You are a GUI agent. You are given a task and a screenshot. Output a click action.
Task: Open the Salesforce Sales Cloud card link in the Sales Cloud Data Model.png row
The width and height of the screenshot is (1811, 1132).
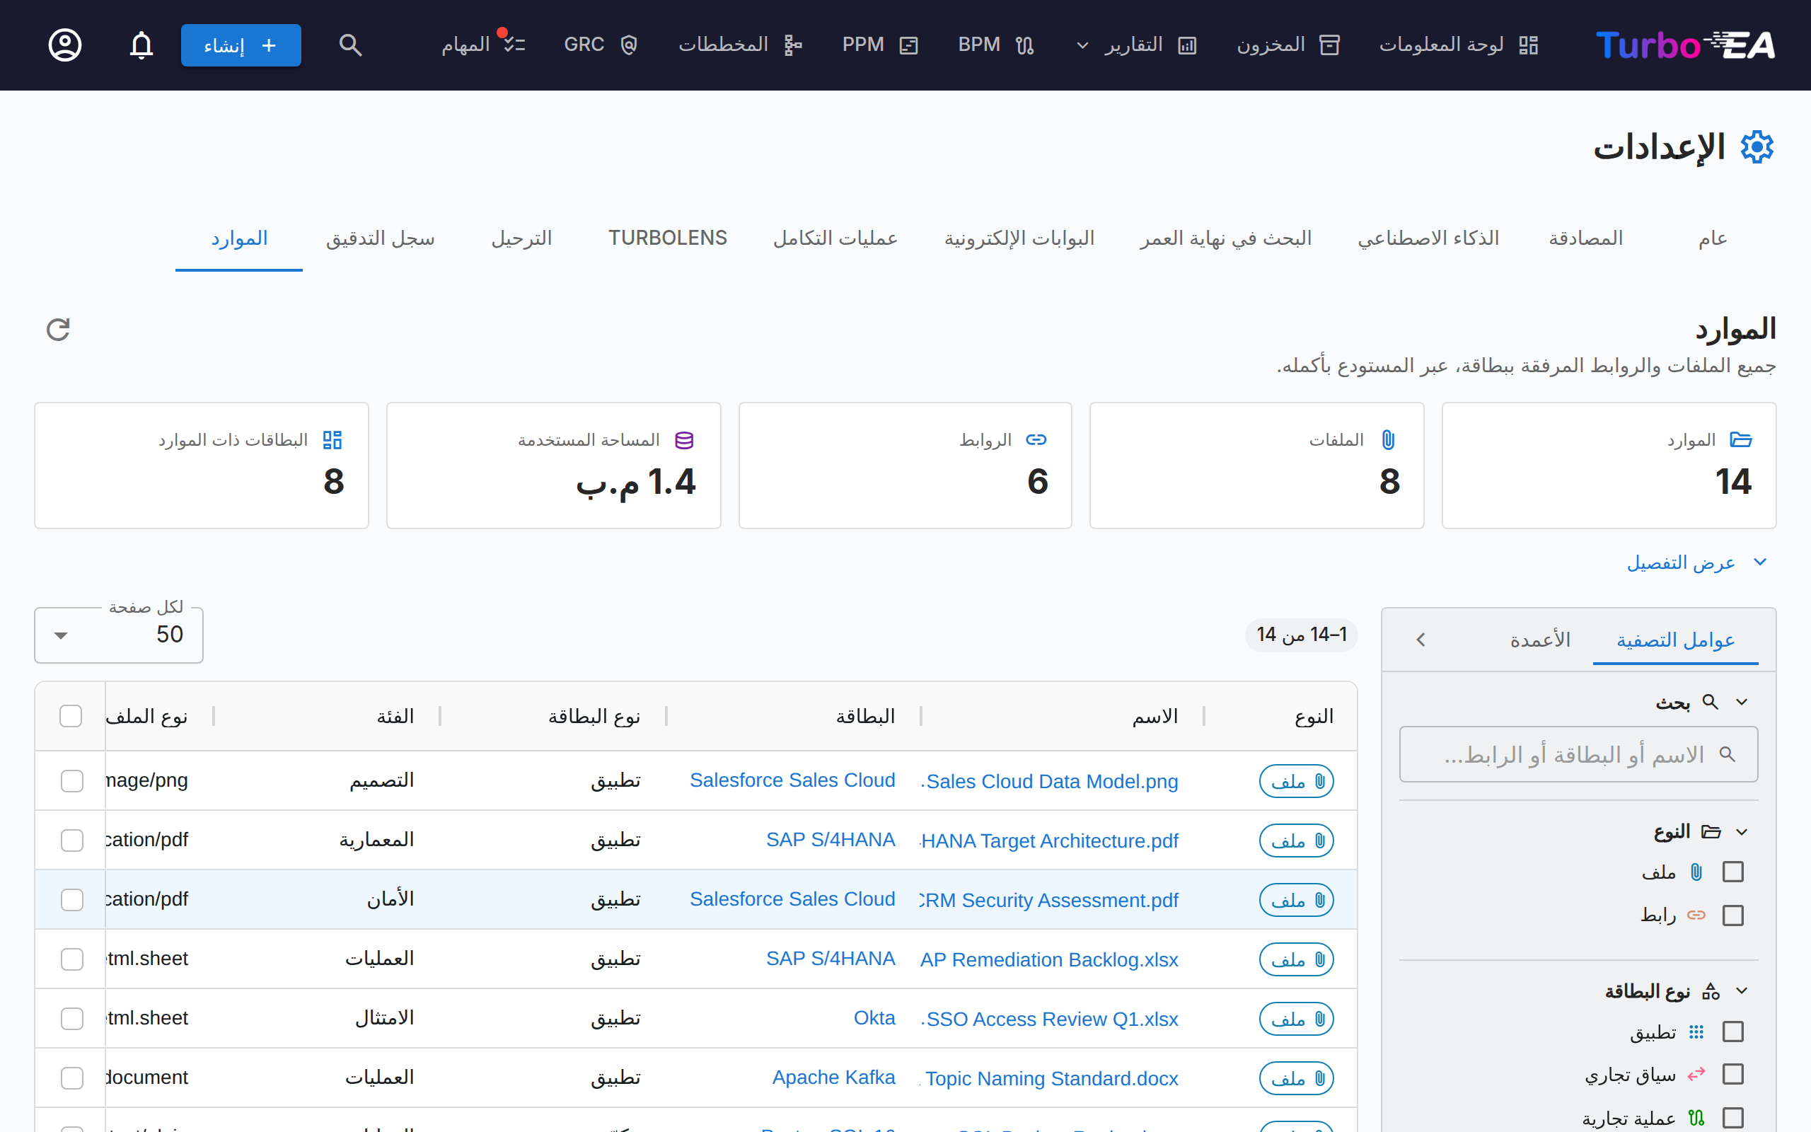792,780
